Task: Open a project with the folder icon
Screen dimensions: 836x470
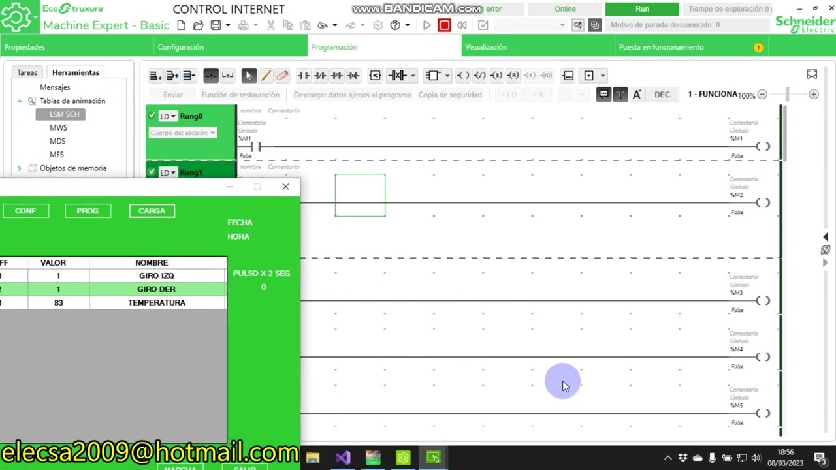Action: [x=199, y=25]
